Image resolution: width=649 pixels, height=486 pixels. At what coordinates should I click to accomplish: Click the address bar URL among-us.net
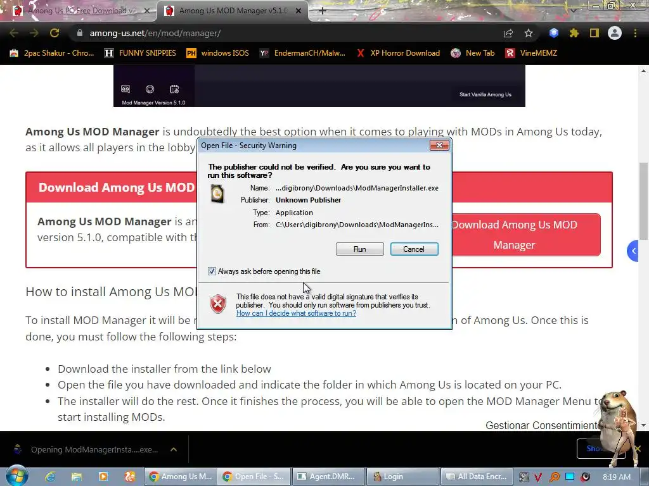coord(155,33)
